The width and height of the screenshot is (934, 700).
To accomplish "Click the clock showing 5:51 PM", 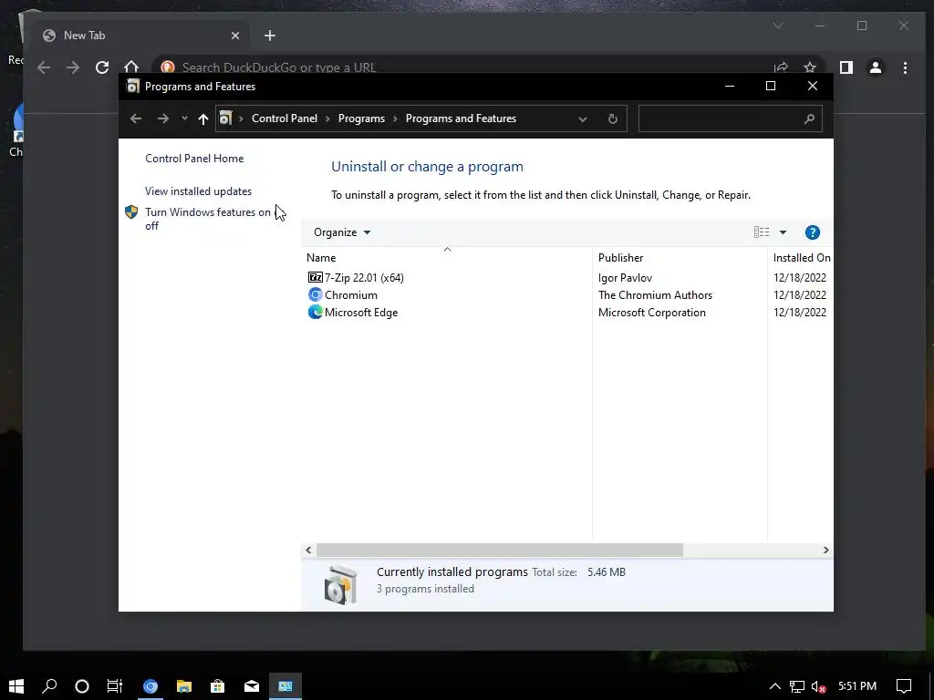I will coord(857,686).
